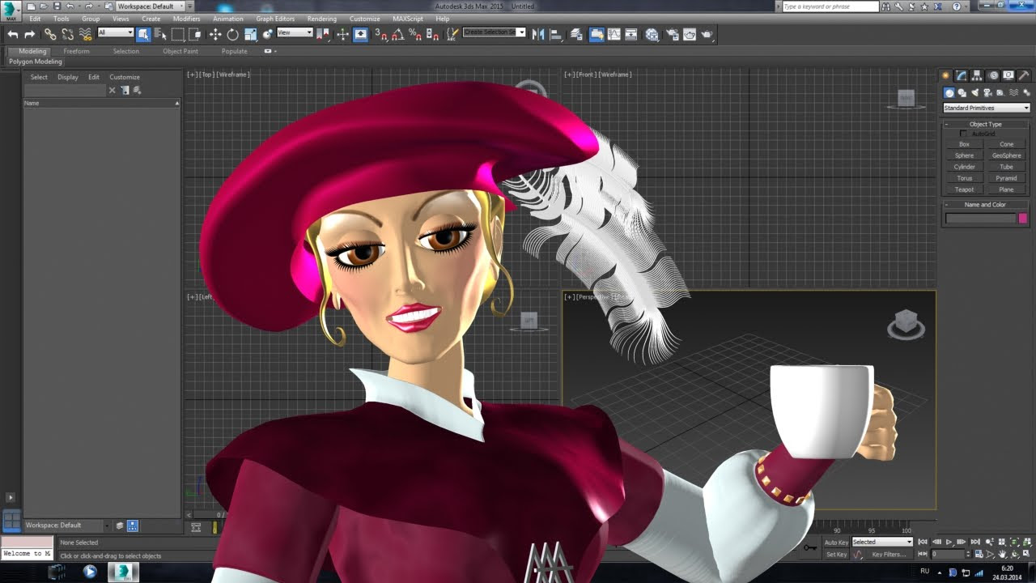Select the Shapes category icon
Screen dimensions: 1036x583
pyautogui.click(x=962, y=93)
